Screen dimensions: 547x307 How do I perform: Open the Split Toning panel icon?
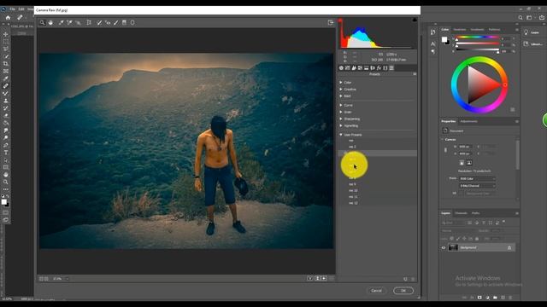367,68
